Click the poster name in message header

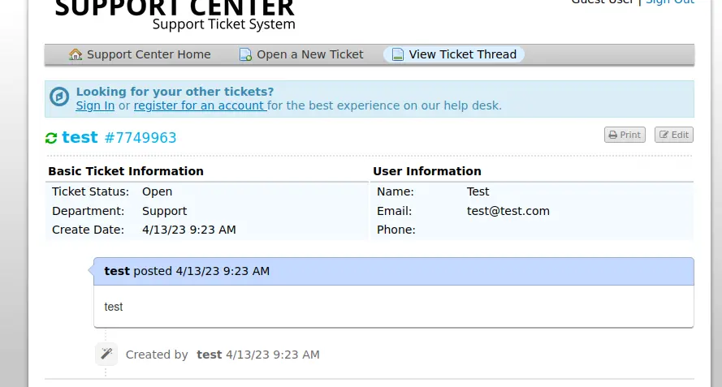click(117, 271)
